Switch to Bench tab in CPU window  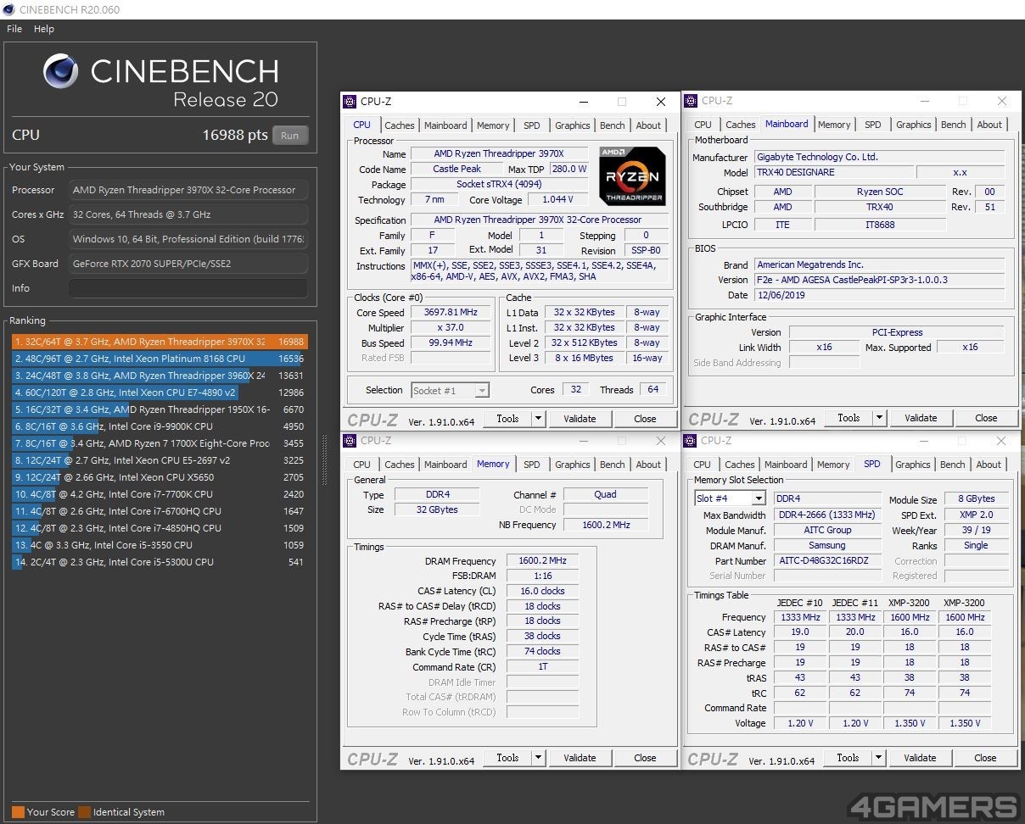[x=613, y=125]
